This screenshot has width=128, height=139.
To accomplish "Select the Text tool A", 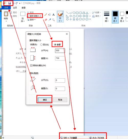I will (x=53, y=15).
